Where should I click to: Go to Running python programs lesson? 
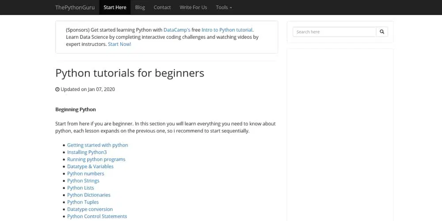pyautogui.click(x=96, y=159)
